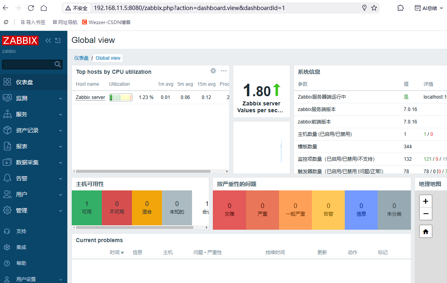
Task: Click the 监测 monitoring icon
Action: (7, 98)
